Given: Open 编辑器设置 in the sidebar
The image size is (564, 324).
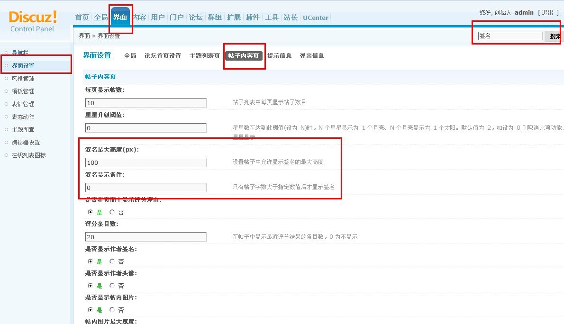Looking at the screenshot, I should point(26,143).
